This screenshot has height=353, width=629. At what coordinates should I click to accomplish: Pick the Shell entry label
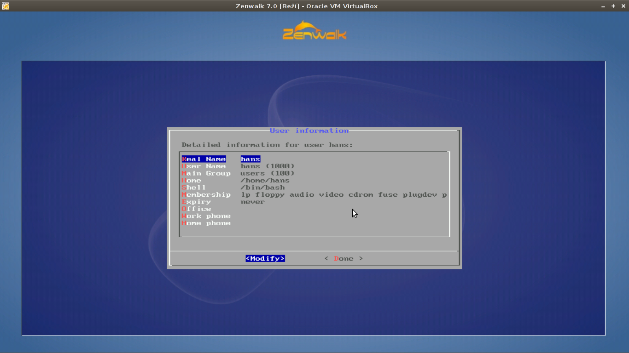click(194, 188)
